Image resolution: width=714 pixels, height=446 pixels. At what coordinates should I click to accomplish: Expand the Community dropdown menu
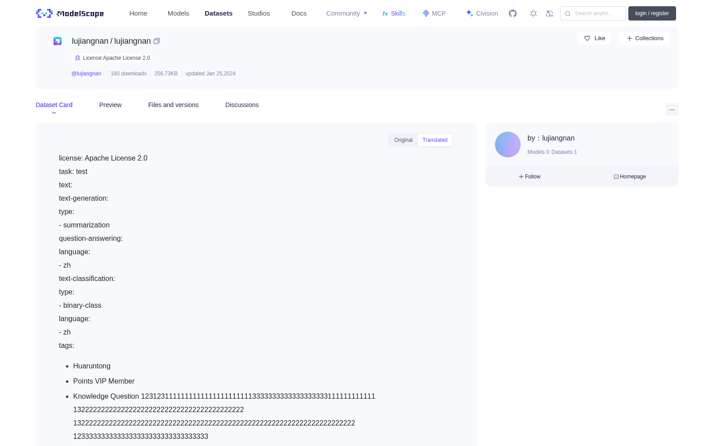tap(347, 13)
